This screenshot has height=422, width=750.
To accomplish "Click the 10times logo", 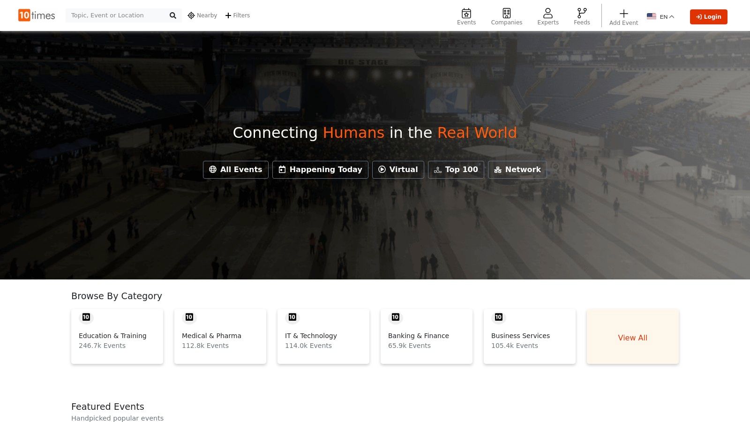I will coord(37,15).
